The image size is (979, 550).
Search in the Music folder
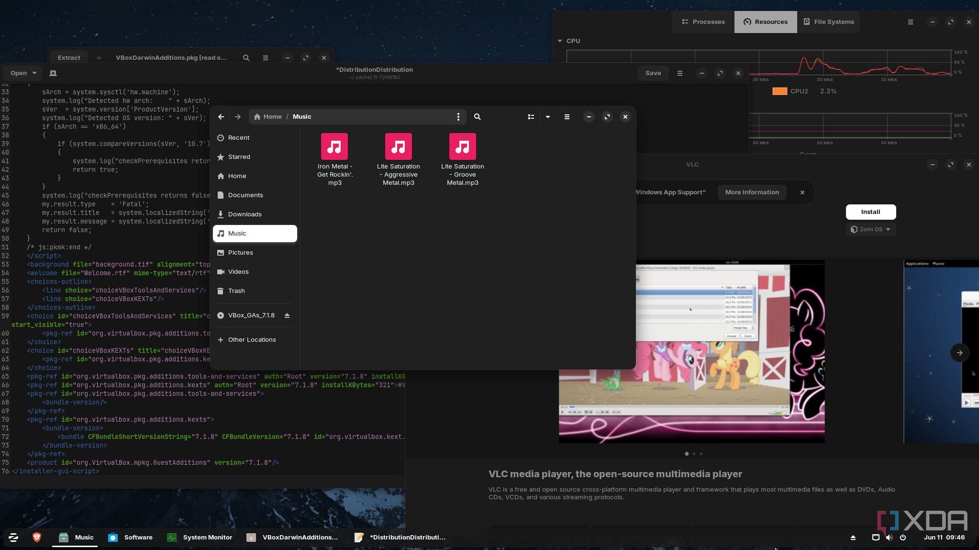pos(477,117)
